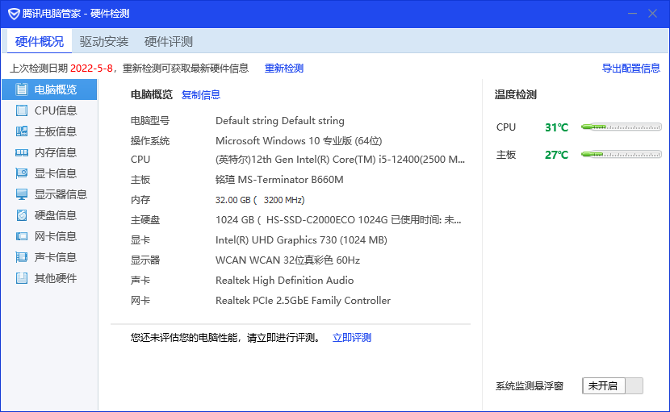
Task: Toggle the 系统监测悬浮窗 switch
Action: pos(613,386)
